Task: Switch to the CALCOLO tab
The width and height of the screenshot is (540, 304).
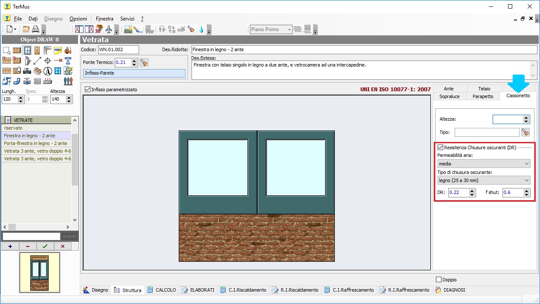Action: pyautogui.click(x=162, y=290)
